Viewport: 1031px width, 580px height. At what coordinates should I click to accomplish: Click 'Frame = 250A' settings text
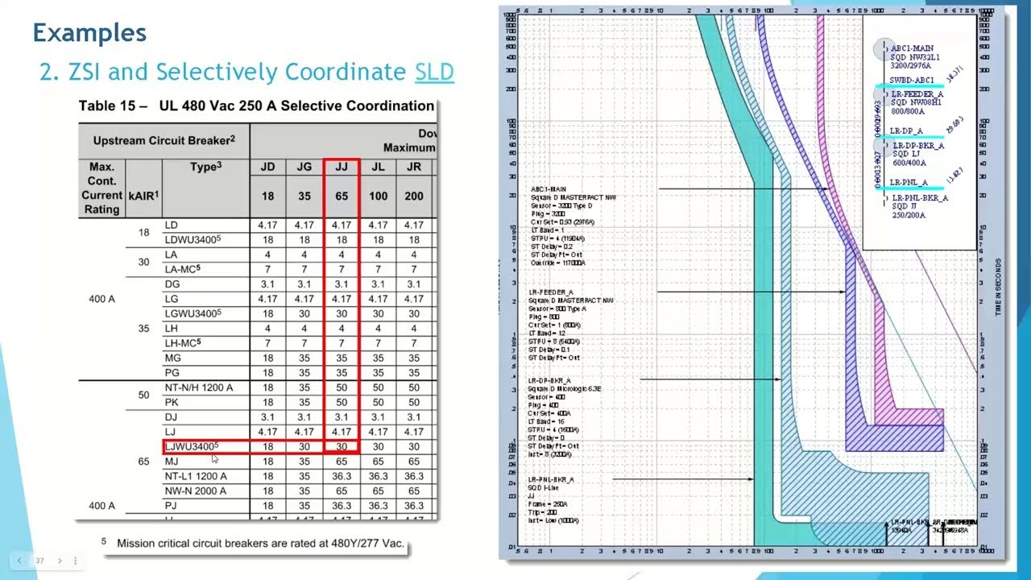click(x=548, y=503)
